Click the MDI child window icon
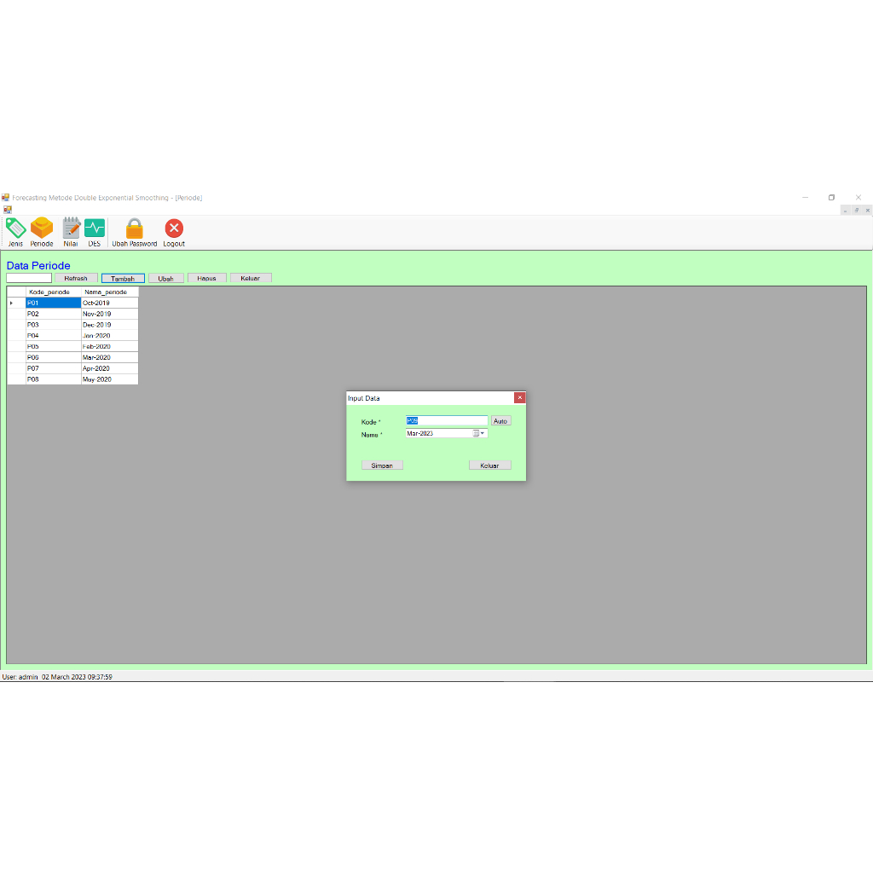Screen dimensions: 873x873 click(x=8, y=210)
